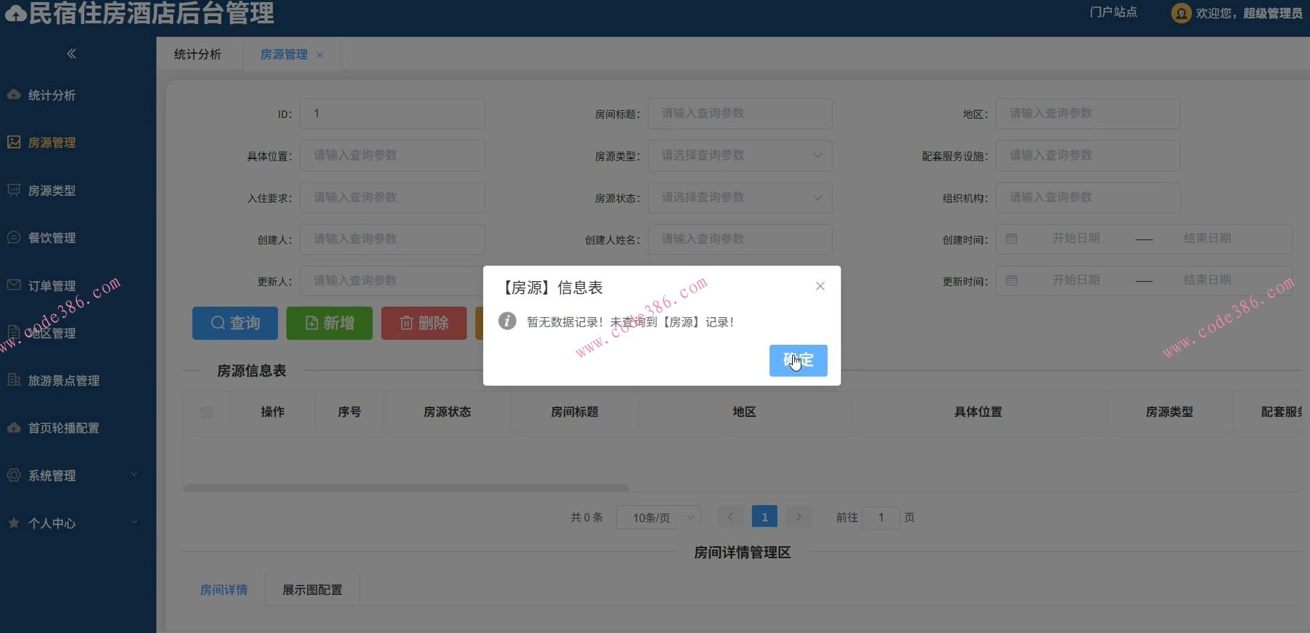This screenshot has height=633, width=1310.
Task: Click the 个人中心 star icon
Action: pos(13,523)
